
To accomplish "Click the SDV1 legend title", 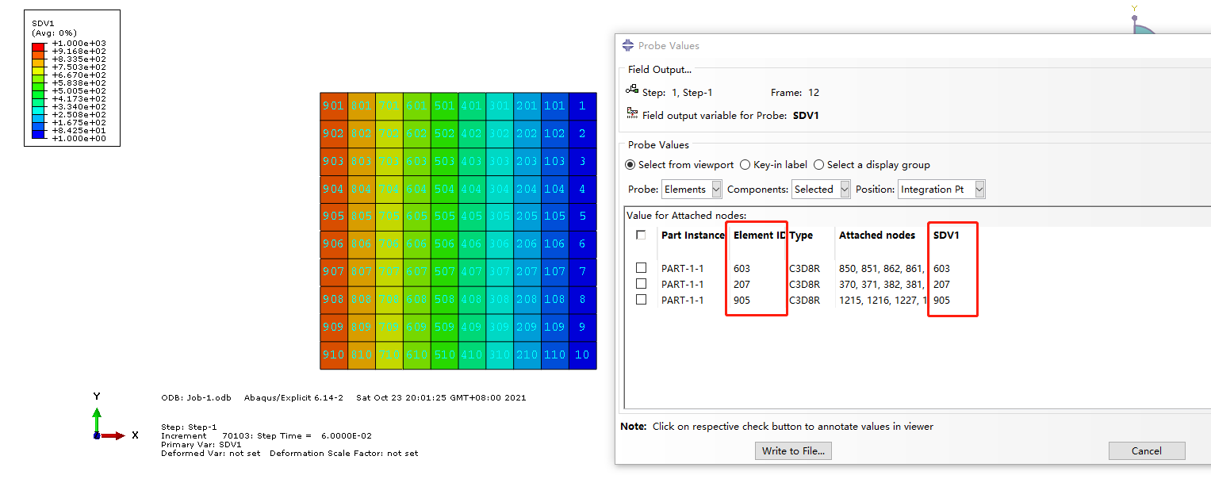I will [43, 24].
